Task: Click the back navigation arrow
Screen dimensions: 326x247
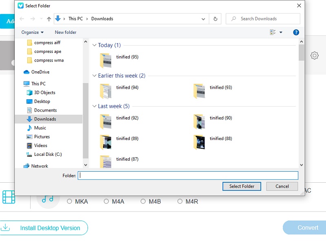Action: point(21,19)
